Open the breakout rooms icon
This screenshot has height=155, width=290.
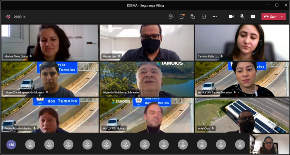[x=203, y=17]
